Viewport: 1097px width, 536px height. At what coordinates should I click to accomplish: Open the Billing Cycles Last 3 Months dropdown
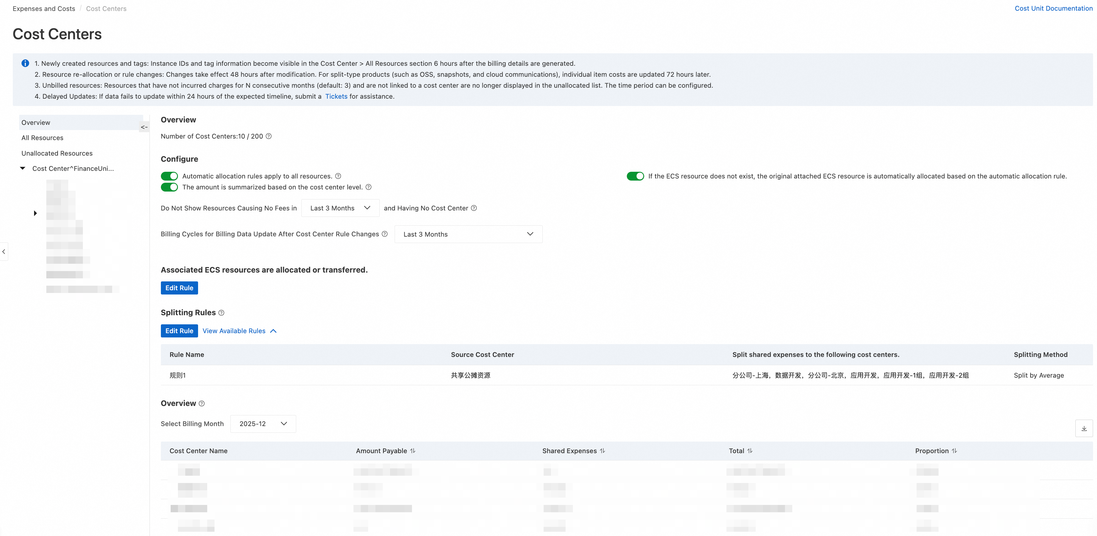468,234
